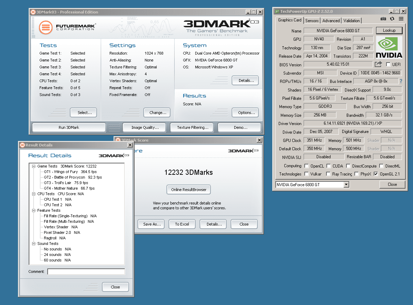This screenshot has height=305, width=413.
Task: Switch to the Graphics Card tab
Action: click(x=289, y=20)
